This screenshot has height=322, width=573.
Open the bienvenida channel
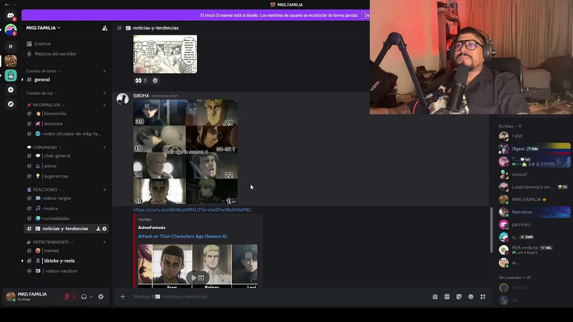point(67,114)
